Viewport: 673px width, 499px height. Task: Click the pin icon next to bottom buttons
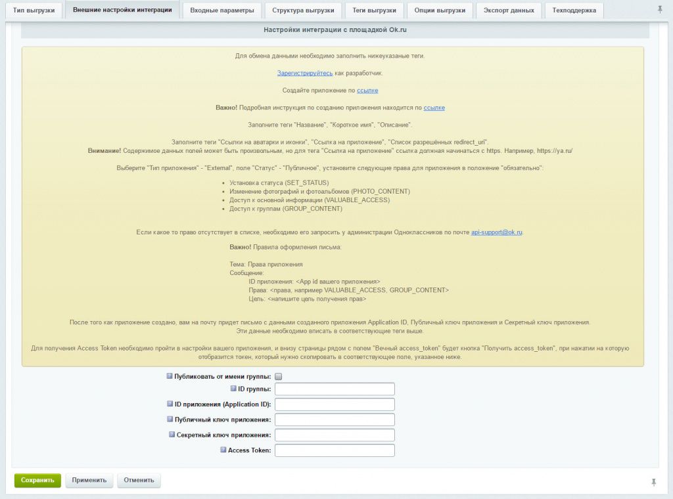coord(654,483)
